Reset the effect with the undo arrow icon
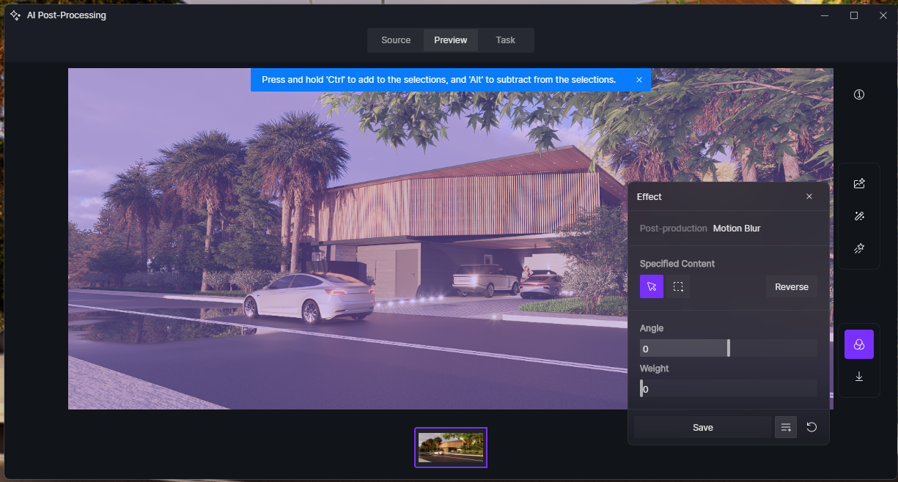898x482 pixels. [x=811, y=427]
